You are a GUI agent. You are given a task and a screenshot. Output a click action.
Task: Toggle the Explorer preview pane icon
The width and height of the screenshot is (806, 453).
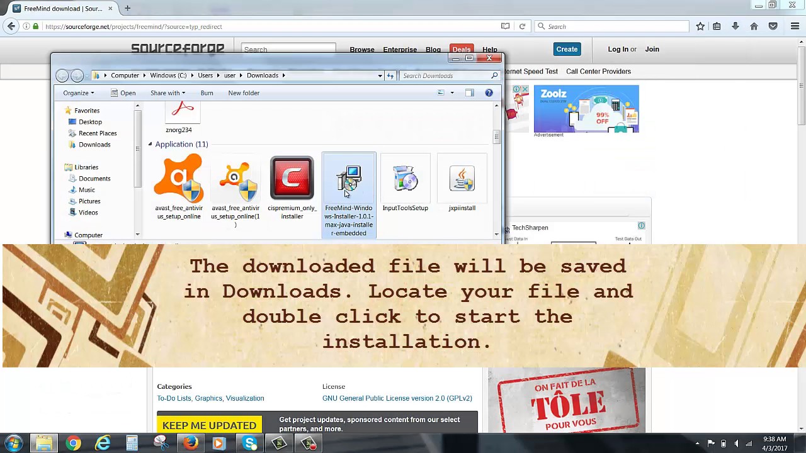click(469, 93)
